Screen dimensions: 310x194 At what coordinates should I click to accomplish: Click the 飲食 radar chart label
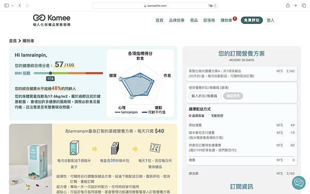pos(140,58)
